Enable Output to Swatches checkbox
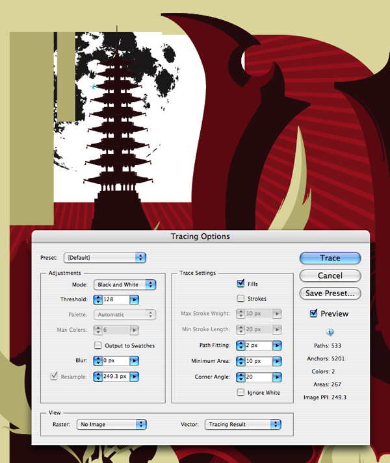Viewport: 390px width, 463px height. pos(98,345)
